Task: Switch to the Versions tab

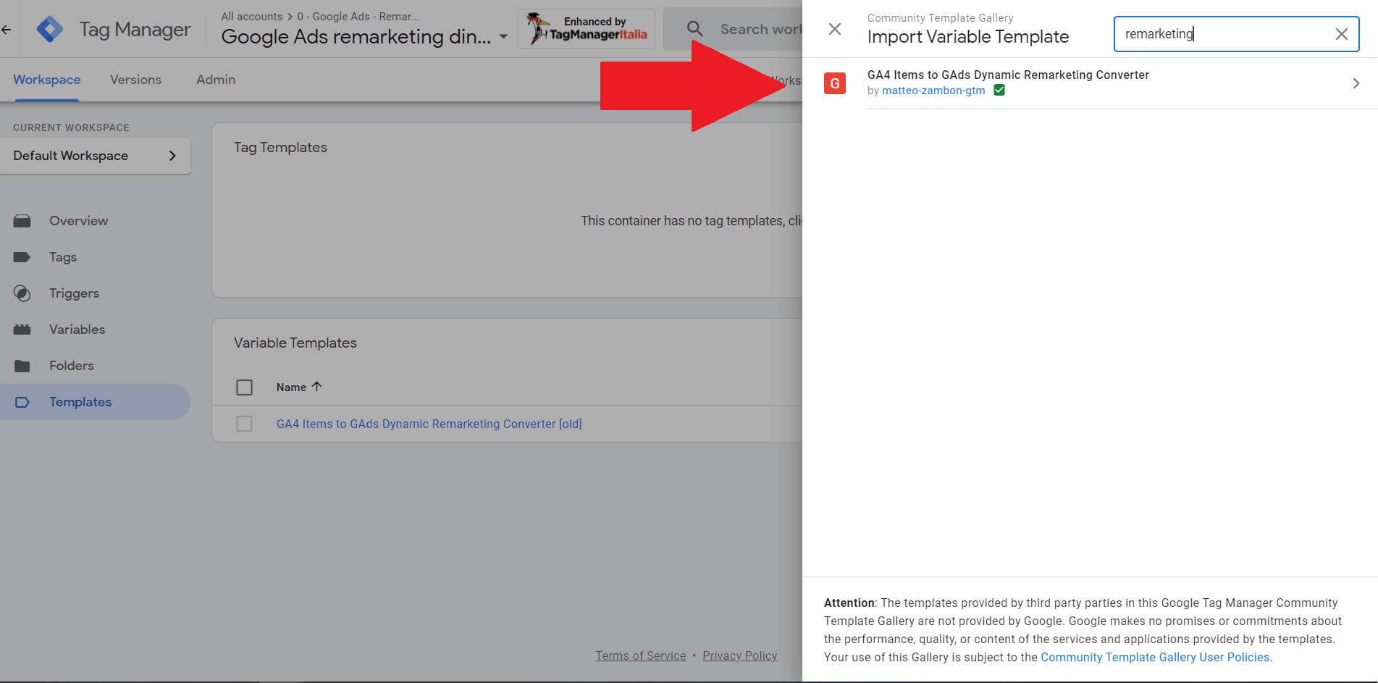Action: (x=135, y=80)
